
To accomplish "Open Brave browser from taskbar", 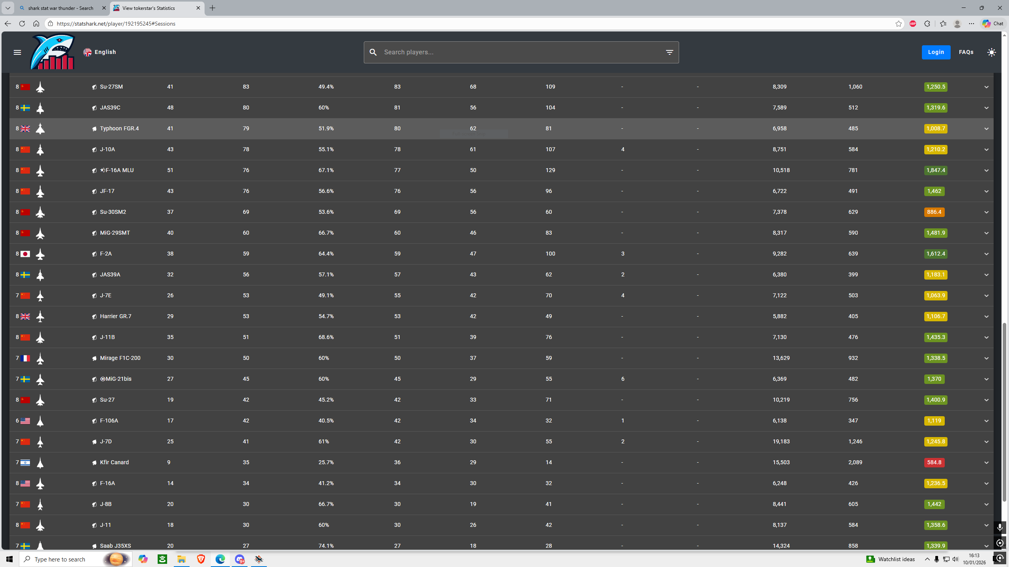I will click(201, 559).
